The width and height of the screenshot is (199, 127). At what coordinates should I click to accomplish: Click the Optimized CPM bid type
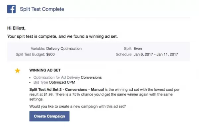click(62, 82)
